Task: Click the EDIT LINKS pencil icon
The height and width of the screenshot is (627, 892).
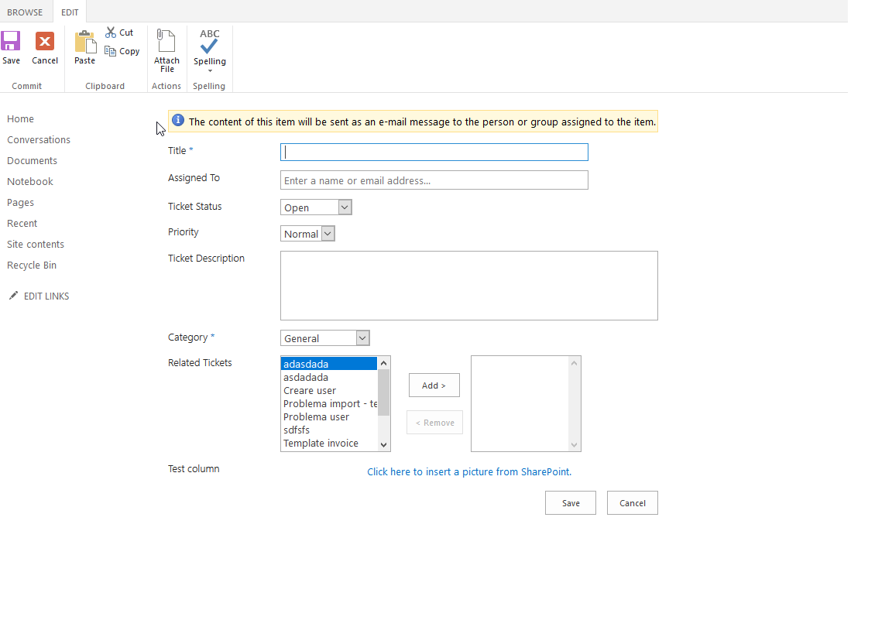Action: (14, 295)
